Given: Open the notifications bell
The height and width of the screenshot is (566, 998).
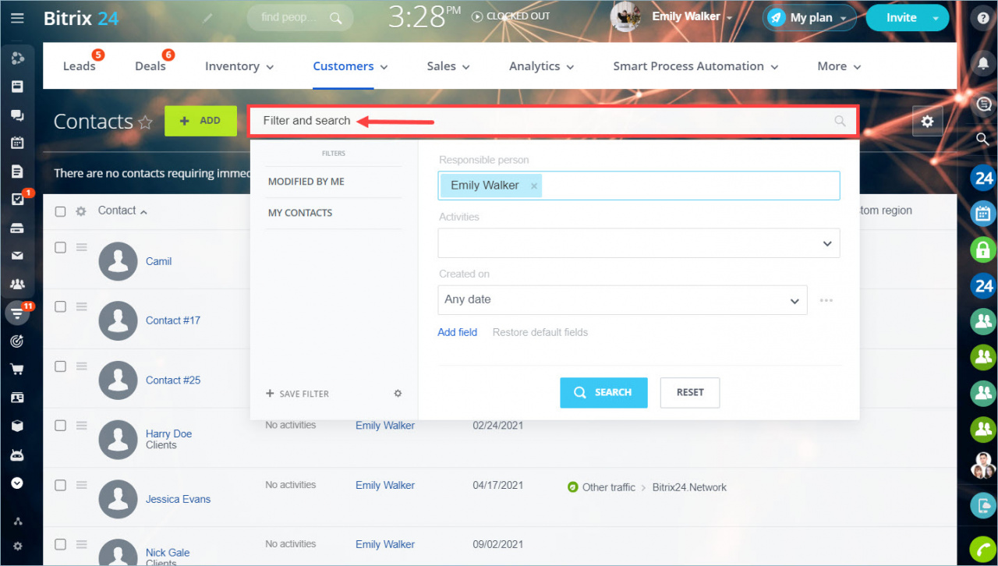Looking at the screenshot, I should click(x=984, y=65).
